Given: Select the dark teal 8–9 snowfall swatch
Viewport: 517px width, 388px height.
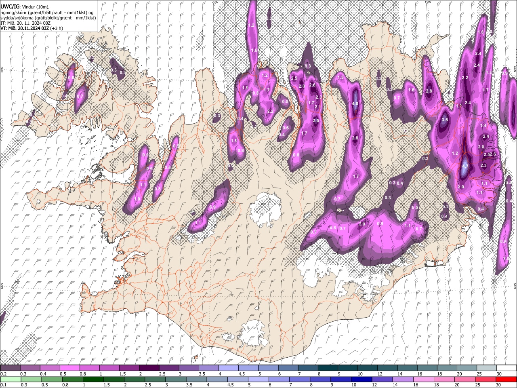Looking at the screenshot, I should click(327, 368).
